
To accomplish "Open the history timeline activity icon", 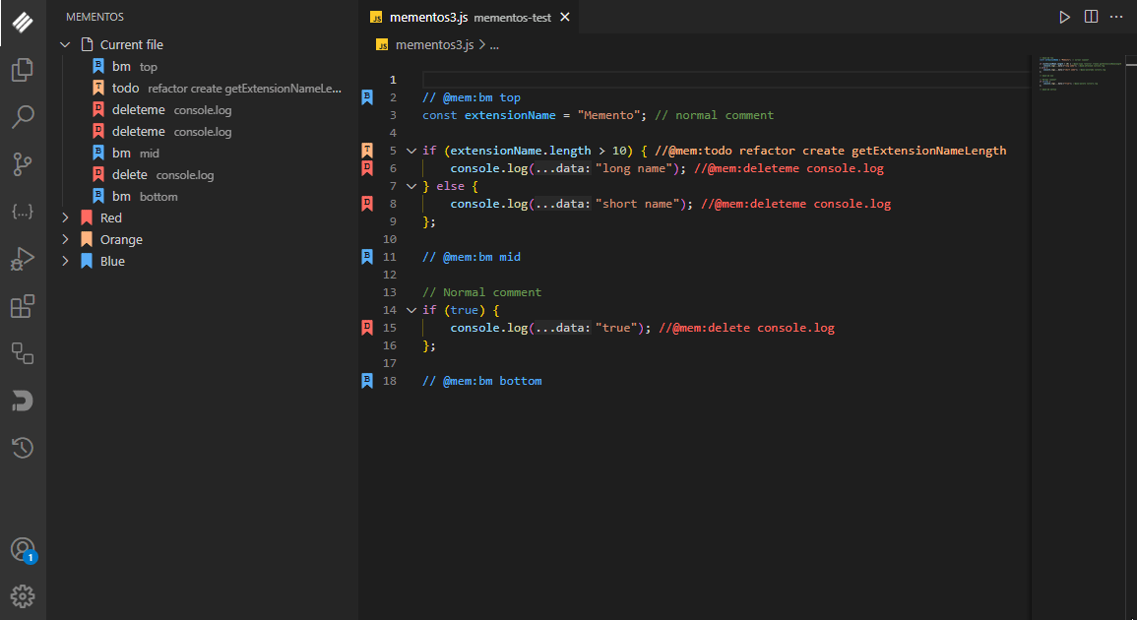I will pos(23,448).
